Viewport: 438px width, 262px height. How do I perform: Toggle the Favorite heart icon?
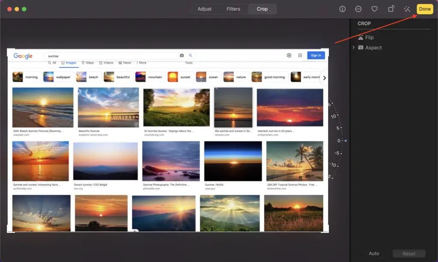[x=374, y=9]
